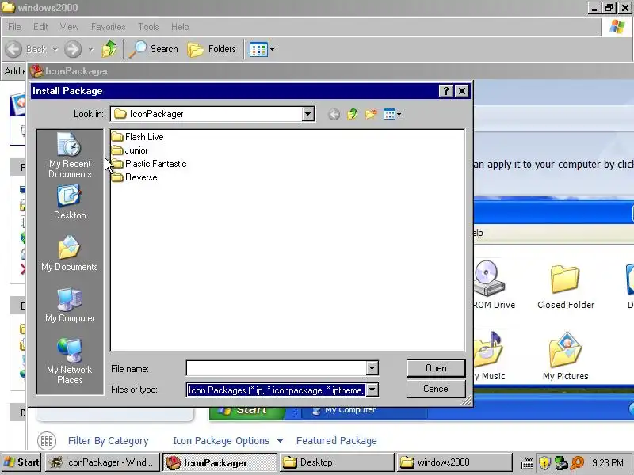Select the Plastic Fantastic folder
This screenshot has width=634, height=475.
pyautogui.click(x=149, y=164)
